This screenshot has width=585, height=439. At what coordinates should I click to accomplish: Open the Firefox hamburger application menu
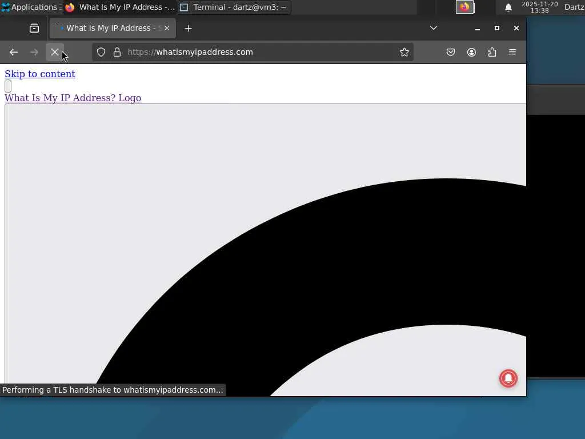click(512, 52)
